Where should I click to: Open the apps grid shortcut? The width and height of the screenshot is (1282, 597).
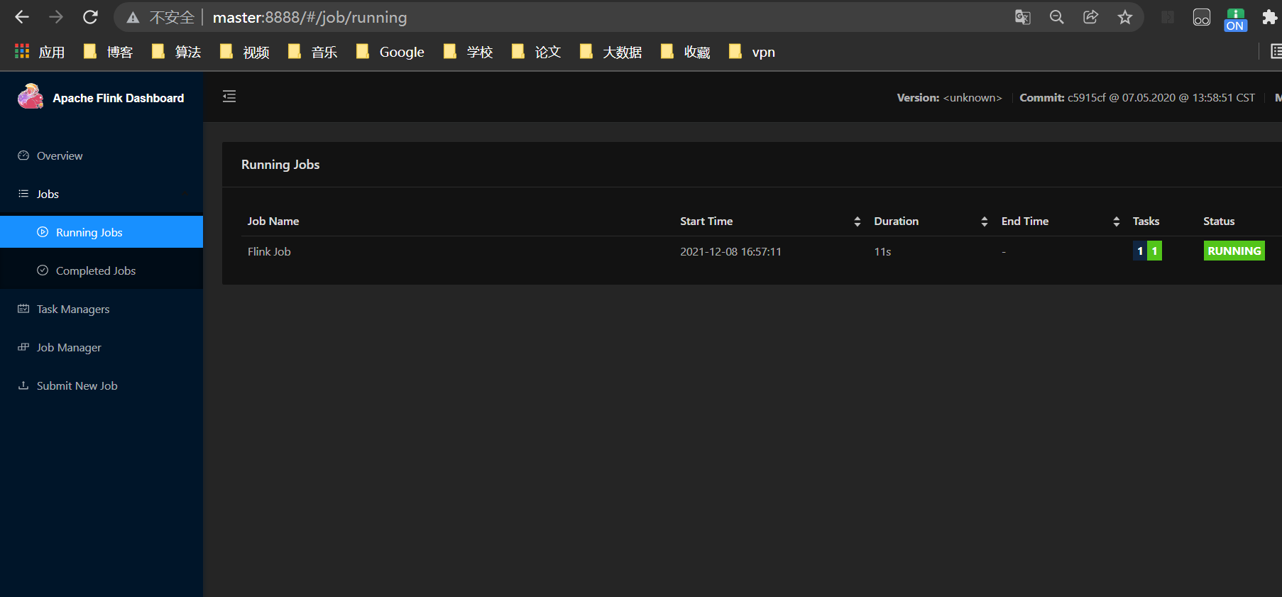click(22, 51)
